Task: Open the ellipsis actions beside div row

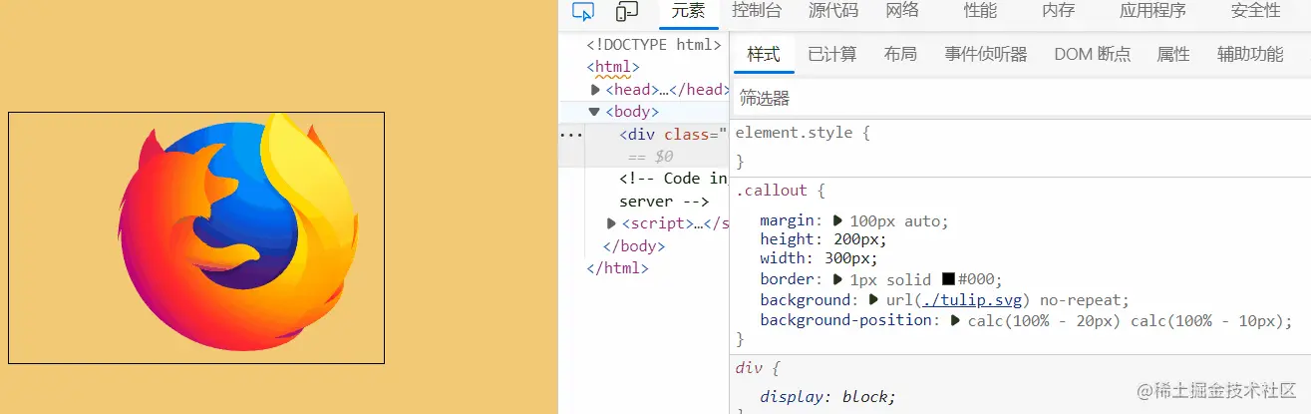Action: click(570, 134)
